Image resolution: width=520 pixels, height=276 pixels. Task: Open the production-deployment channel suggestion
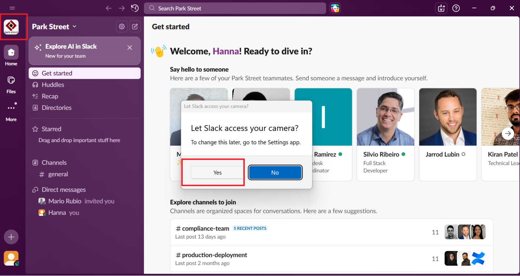(x=331, y=259)
